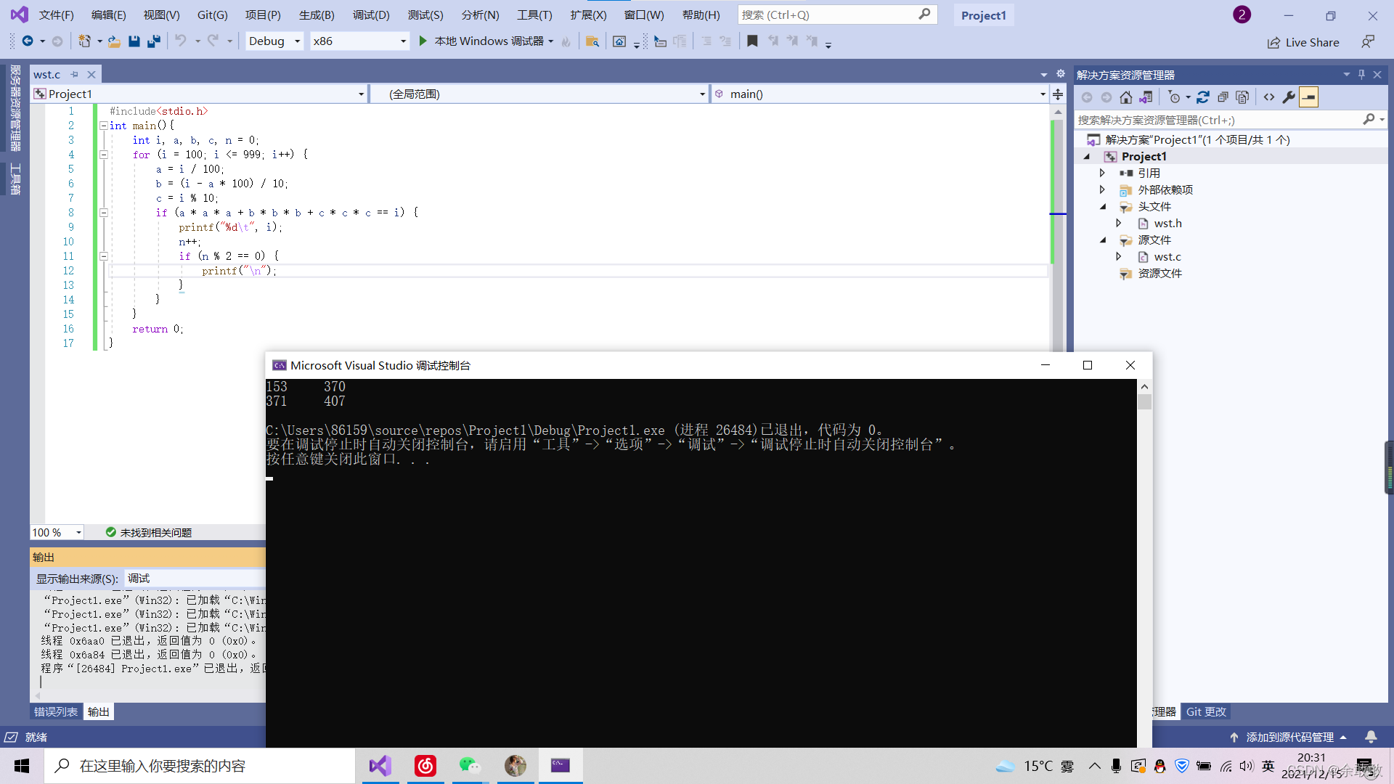Click the Save All double-disk icon
The height and width of the screenshot is (784, 1394).
[153, 41]
